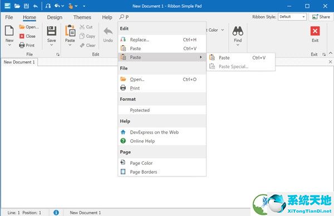Screen dimensions: 334x216
Task: Choose Paste Ctrl+V in the flyout submenu
Action: 241,58
